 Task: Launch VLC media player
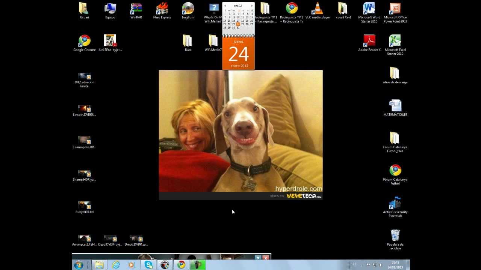tap(318, 11)
